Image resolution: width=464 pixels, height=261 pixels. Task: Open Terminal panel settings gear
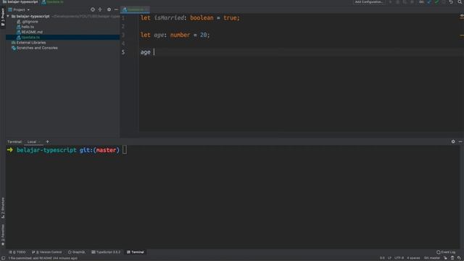(453, 142)
